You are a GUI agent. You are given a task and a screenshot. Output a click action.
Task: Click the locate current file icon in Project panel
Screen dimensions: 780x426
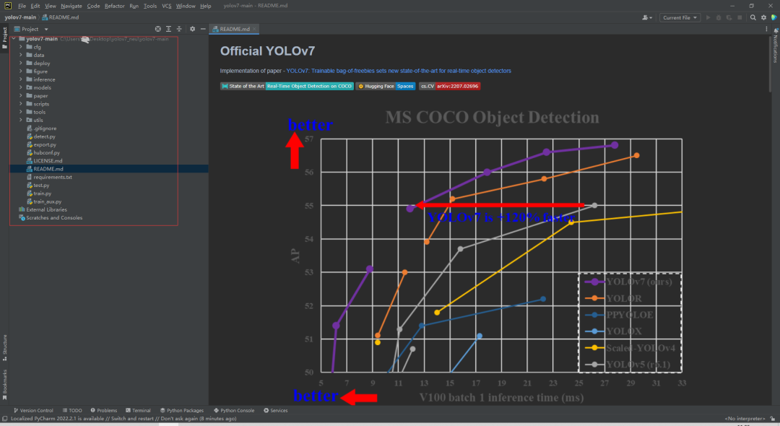click(x=157, y=29)
